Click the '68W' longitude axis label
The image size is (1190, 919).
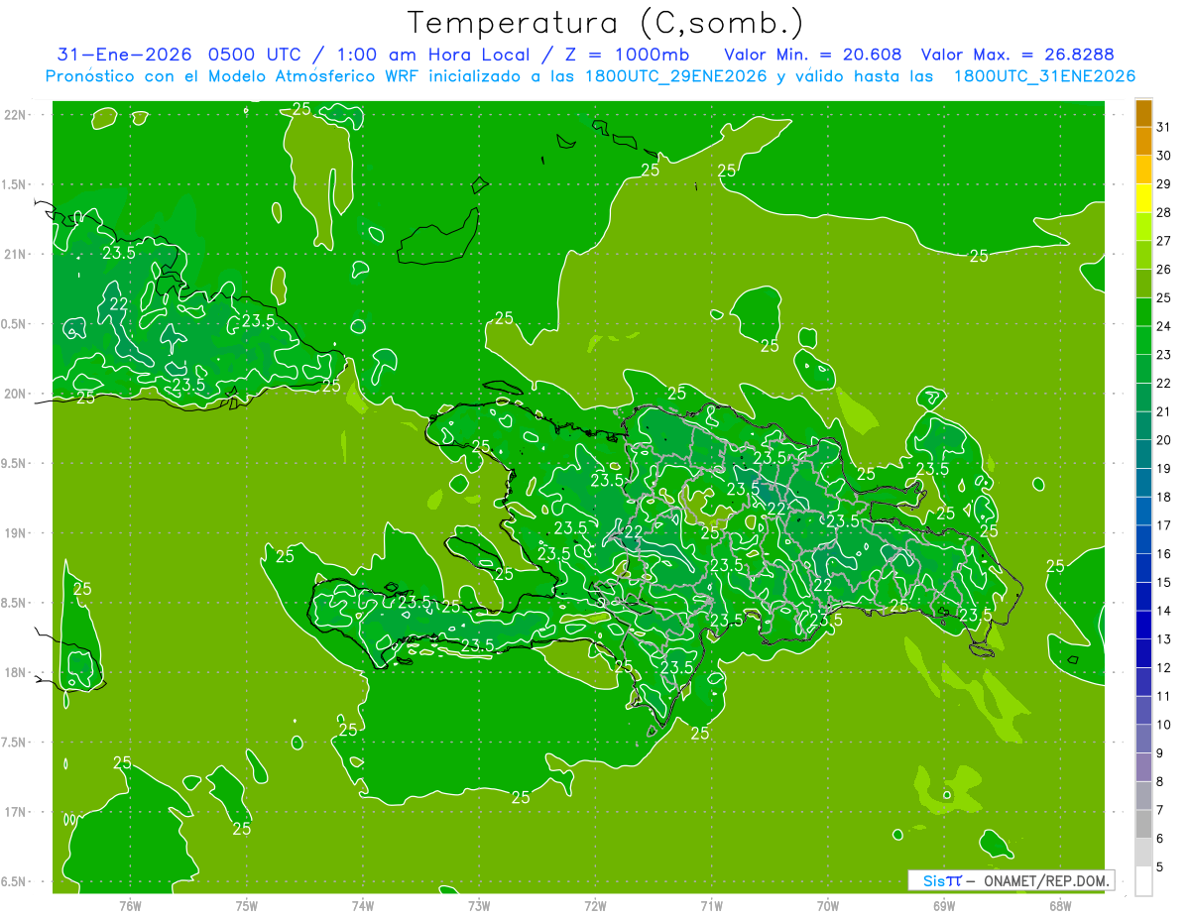[x=1060, y=906]
